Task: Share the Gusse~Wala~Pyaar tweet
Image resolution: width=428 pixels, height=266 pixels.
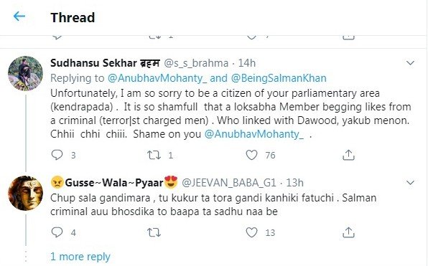Action: tap(348, 232)
